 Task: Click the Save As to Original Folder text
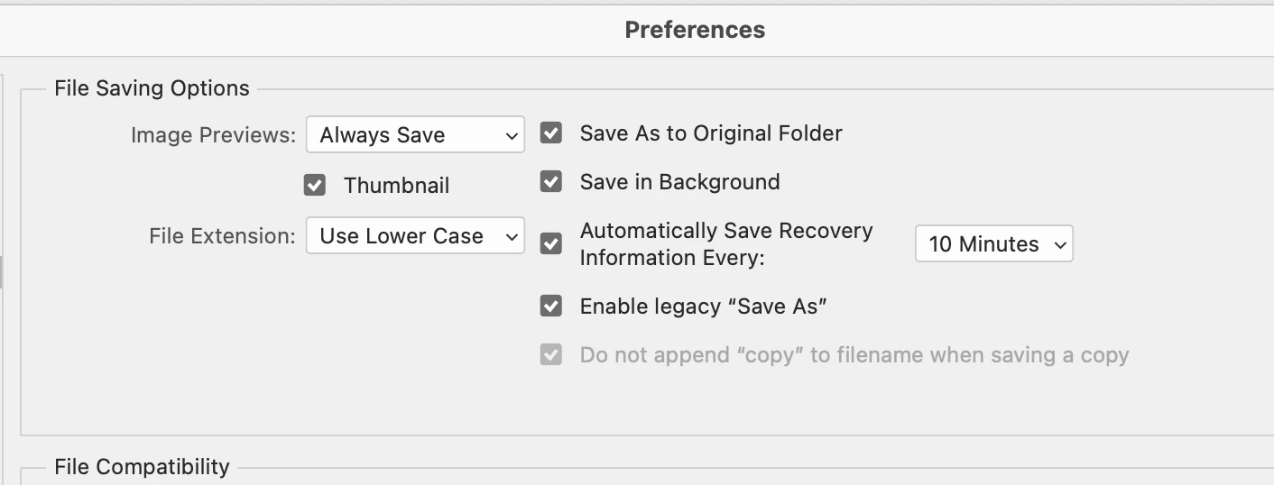pyautogui.click(x=711, y=133)
